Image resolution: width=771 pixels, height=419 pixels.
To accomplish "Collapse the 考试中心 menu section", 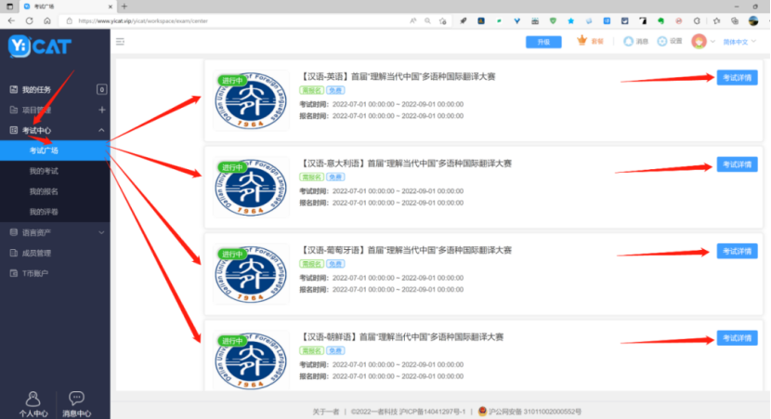I will pos(101,131).
